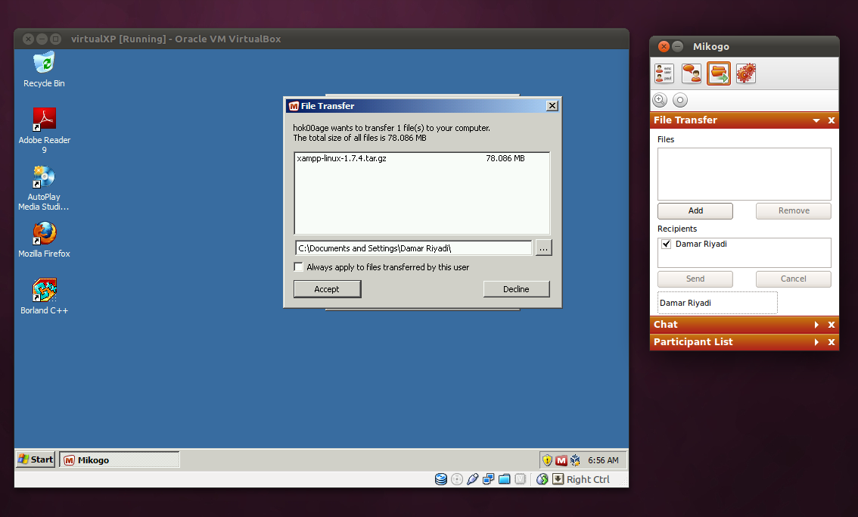Click the Mikogo icon in the system tray

tap(561, 460)
